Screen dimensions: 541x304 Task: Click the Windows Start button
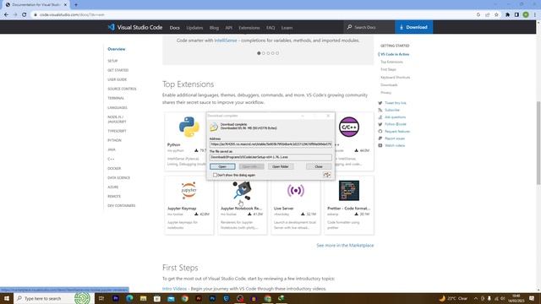click(x=6, y=298)
